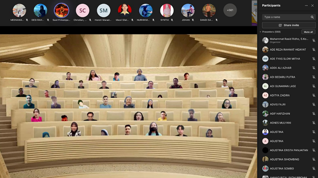Click the Type a name search field
The image size is (318, 178).
pyautogui.click(x=285, y=17)
